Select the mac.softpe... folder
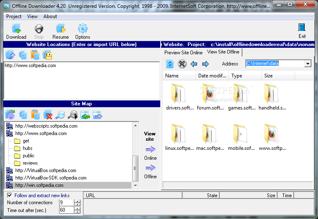Screen dimensions: 318x219 pyautogui.click(x=210, y=137)
